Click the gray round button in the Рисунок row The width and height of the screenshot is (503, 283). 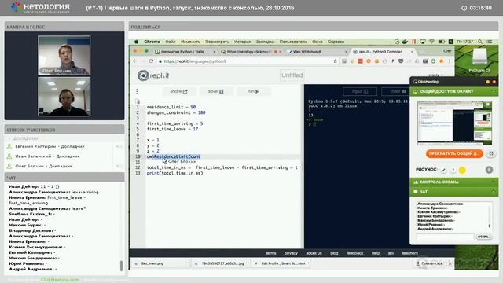click(x=489, y=170)
